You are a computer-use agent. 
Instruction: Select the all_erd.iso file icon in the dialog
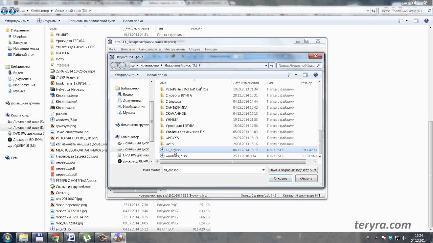coord(162,150)
